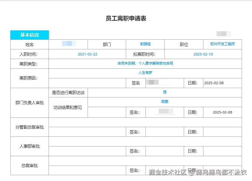Open the 是否进行离职访谈 field showing 是
This screenshot has height=181, width=252.
[x=164, y=92]
